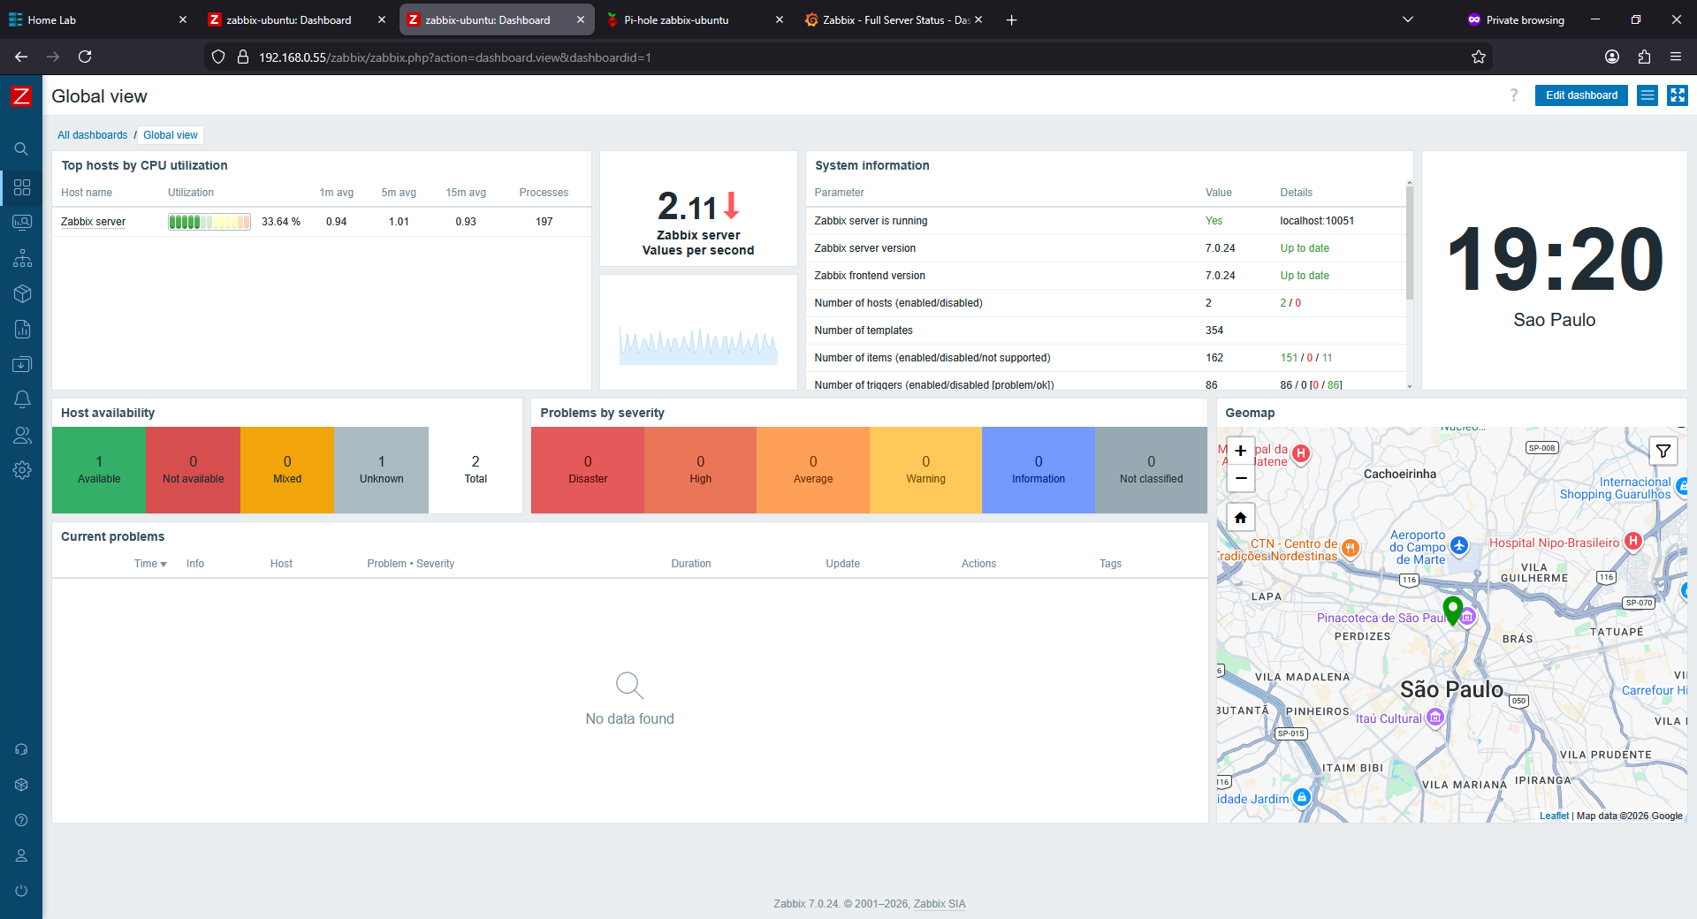Image resolution: width=1697 pixels, height=919 pixels.
Task: Click the High severity tile
Action: click(700, 470)
